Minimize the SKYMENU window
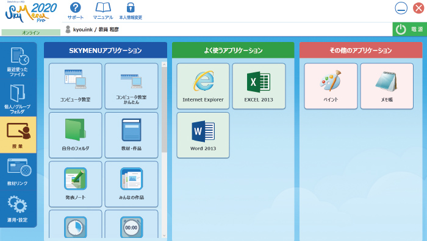Image resolution: width=427 pixels, height=241 pixels. 401,8
